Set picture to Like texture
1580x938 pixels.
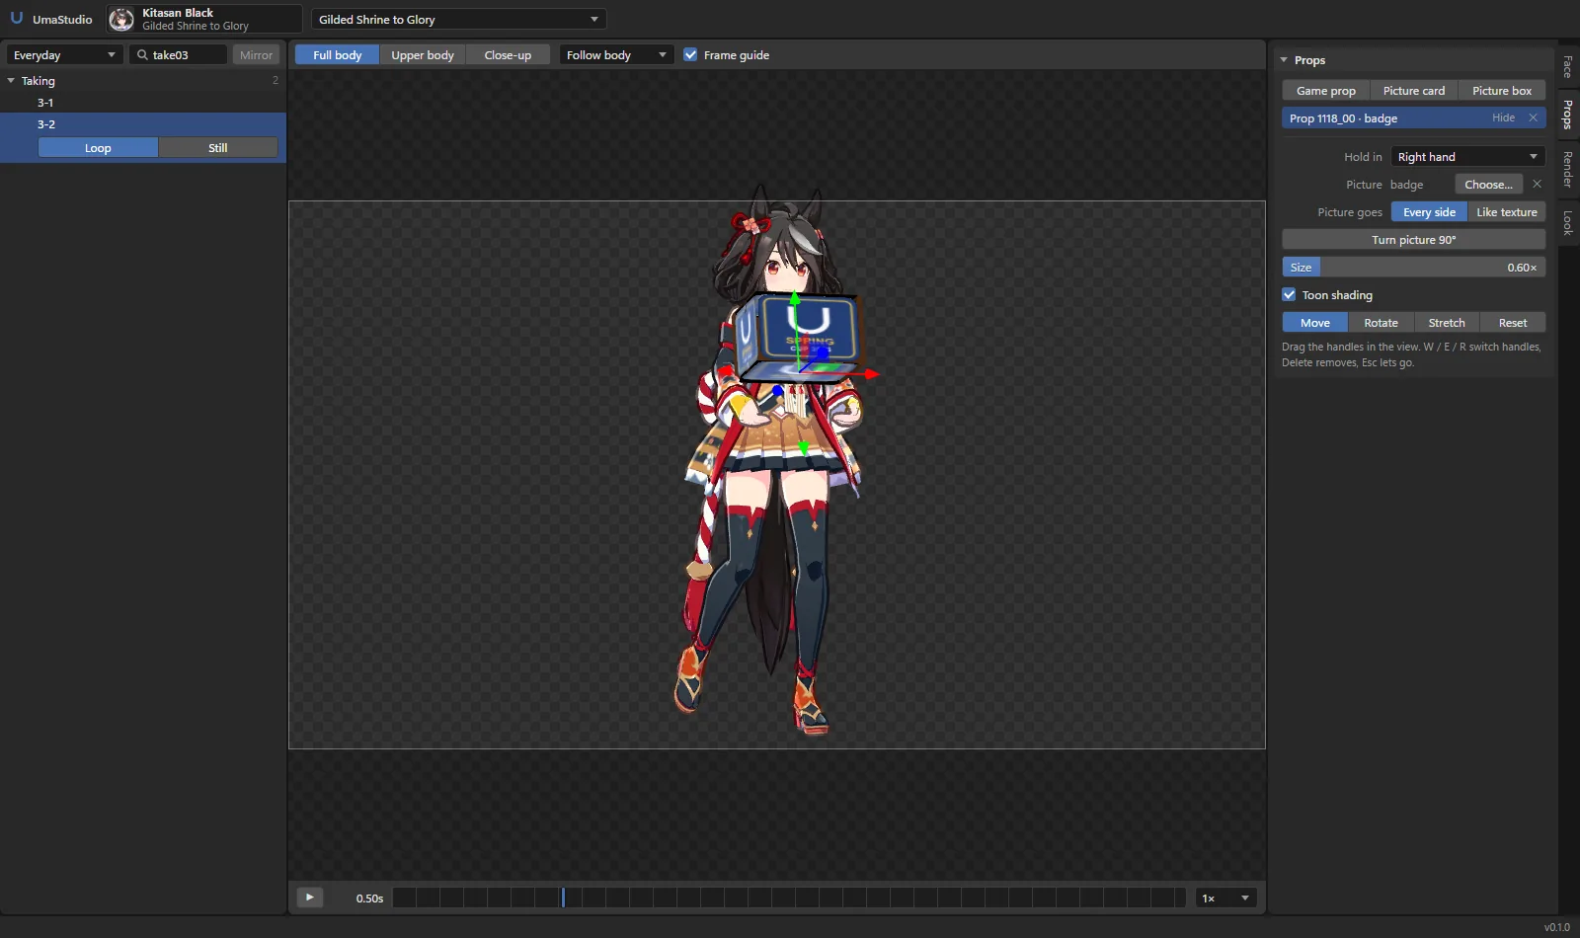click(x=1507, y=212)
